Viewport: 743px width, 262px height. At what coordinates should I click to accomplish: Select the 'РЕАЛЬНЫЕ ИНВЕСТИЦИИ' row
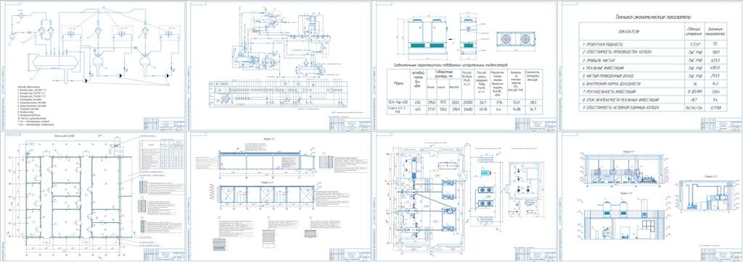(x=653, y=67)
